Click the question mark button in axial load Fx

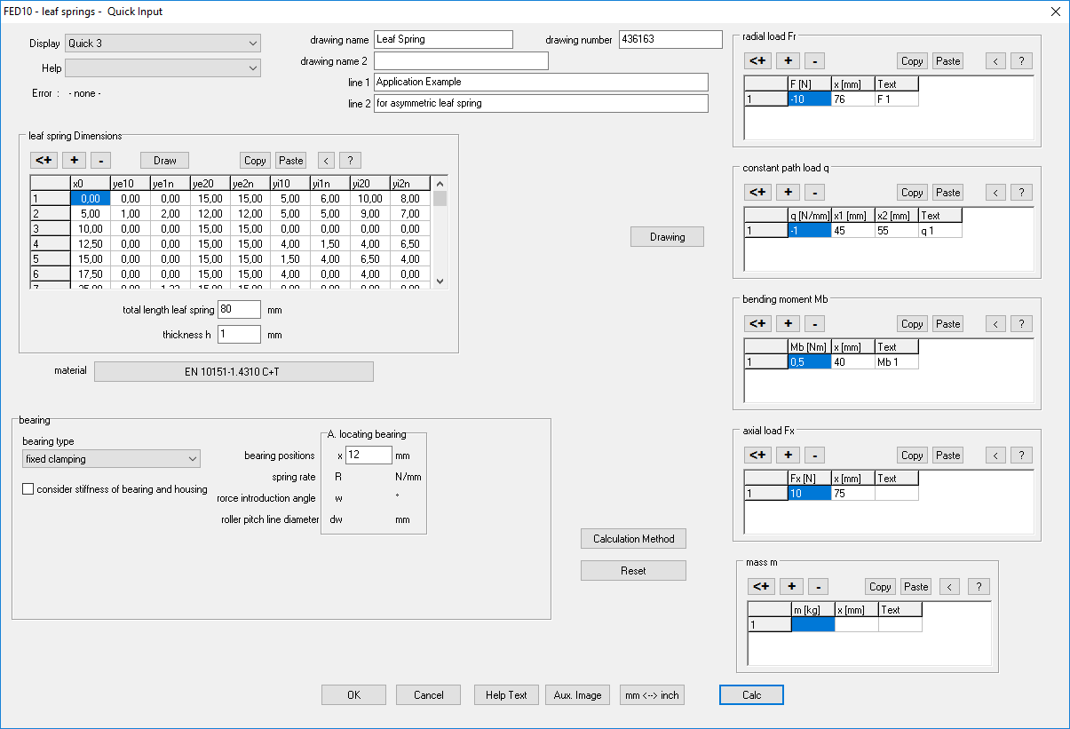tap(1021, 456)
